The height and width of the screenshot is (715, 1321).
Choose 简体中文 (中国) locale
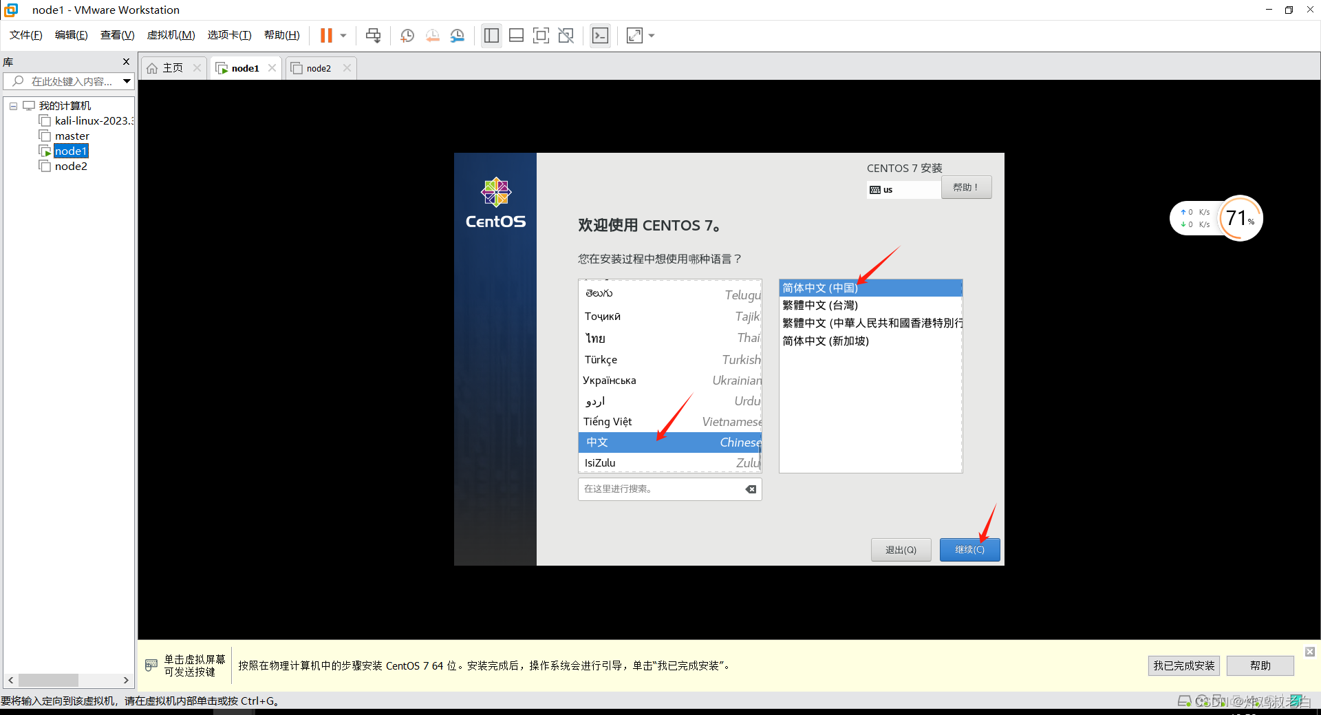click(870, 288)
